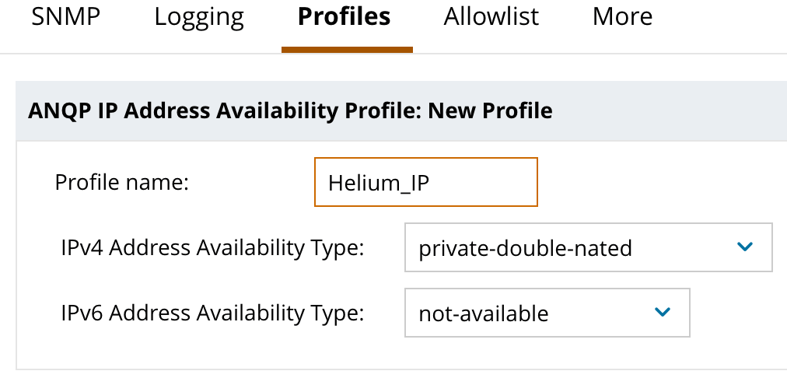Click the "Profile name:" label
The width and height of the screenshot is (787, 392).
pos(122,183)
